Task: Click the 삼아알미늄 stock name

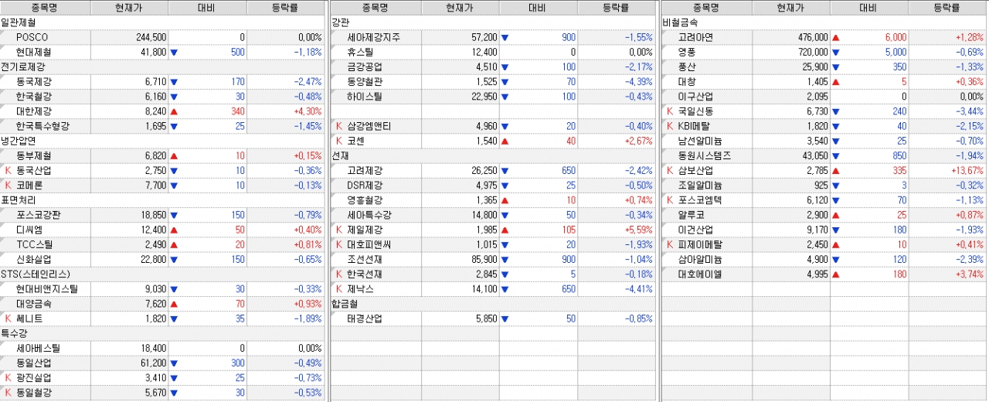Action: click(699, 260)
